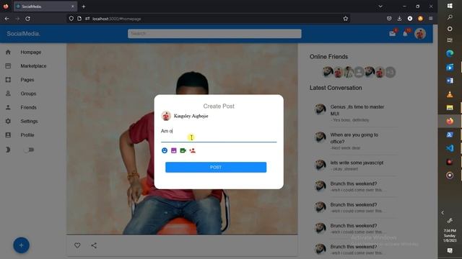The width and height of the screenshot is (462, 259).
Task: Open Friends in sidebar
Action: click(x=29, y=107)
